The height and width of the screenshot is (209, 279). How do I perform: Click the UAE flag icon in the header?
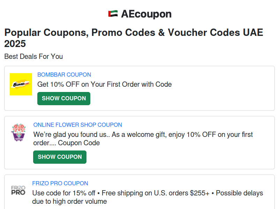pyautogui.click(x=112, y=14)
